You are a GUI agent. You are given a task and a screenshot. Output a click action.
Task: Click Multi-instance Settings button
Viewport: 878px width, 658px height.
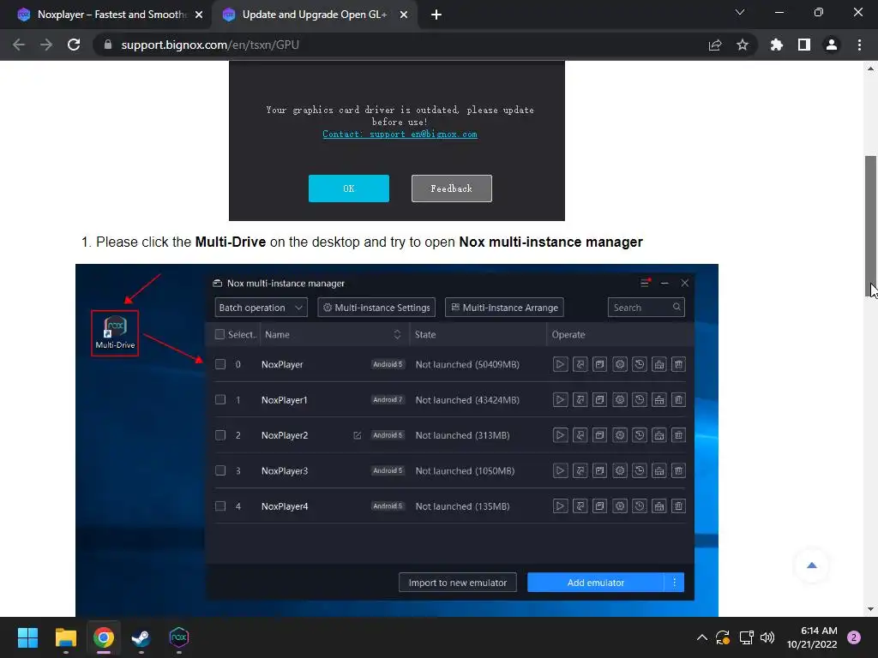click(x=376, y=308)
